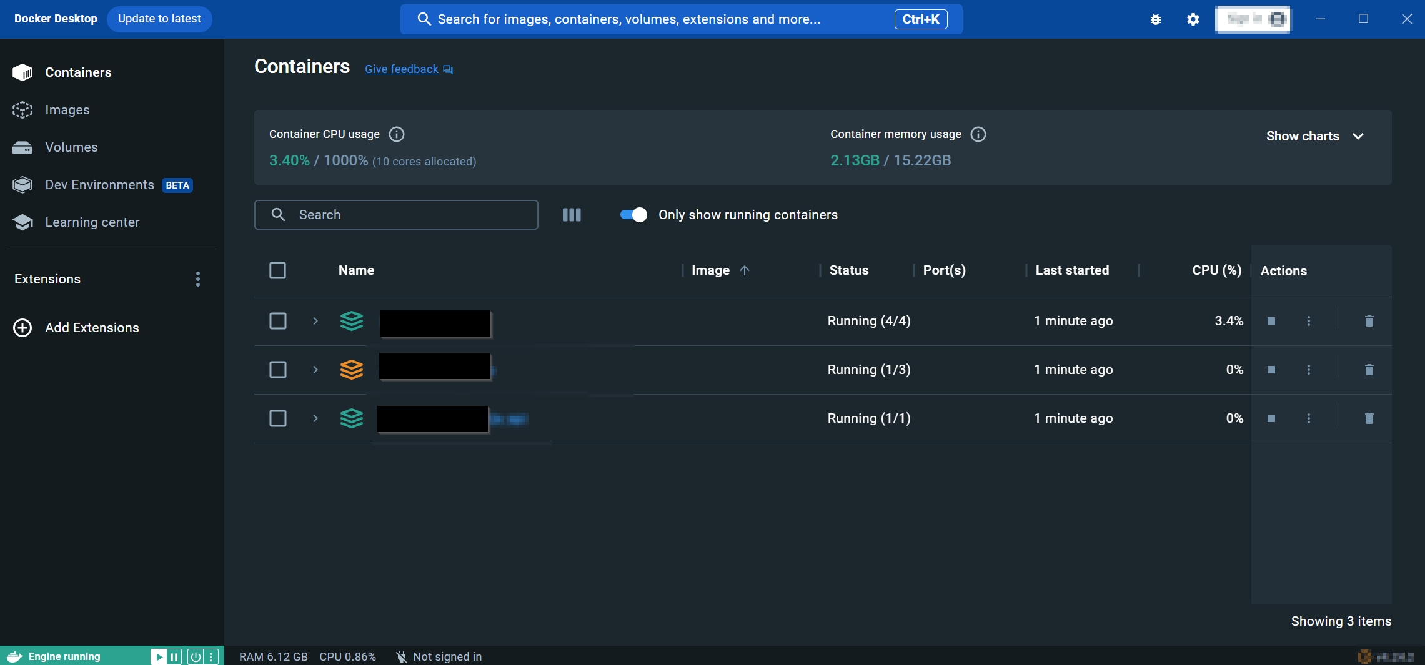The width and height of the screenshot is (1425, 665).
Task: Click the Extensions three-dot menu icon
Action: tap(198, 279)
